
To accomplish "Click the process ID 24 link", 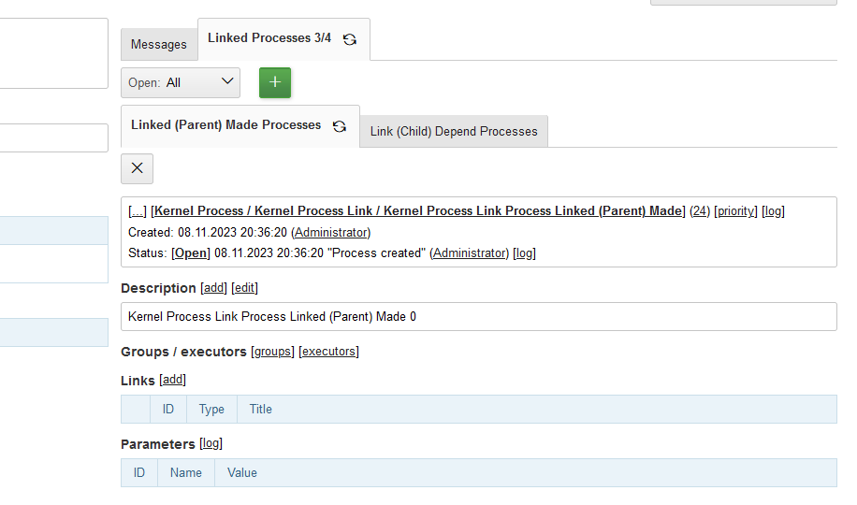I will 699,211.
